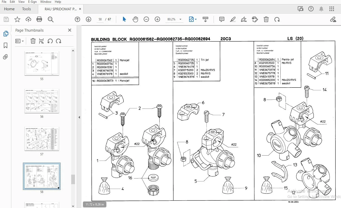The image size is (341, 208).
Task: Open the Edit menu
Action: coord(12,2)
